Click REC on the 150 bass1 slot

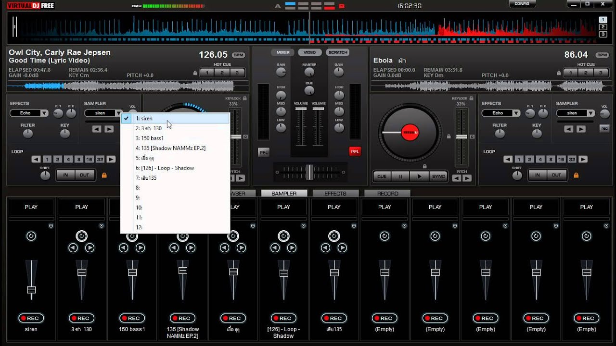coord(132,318)
